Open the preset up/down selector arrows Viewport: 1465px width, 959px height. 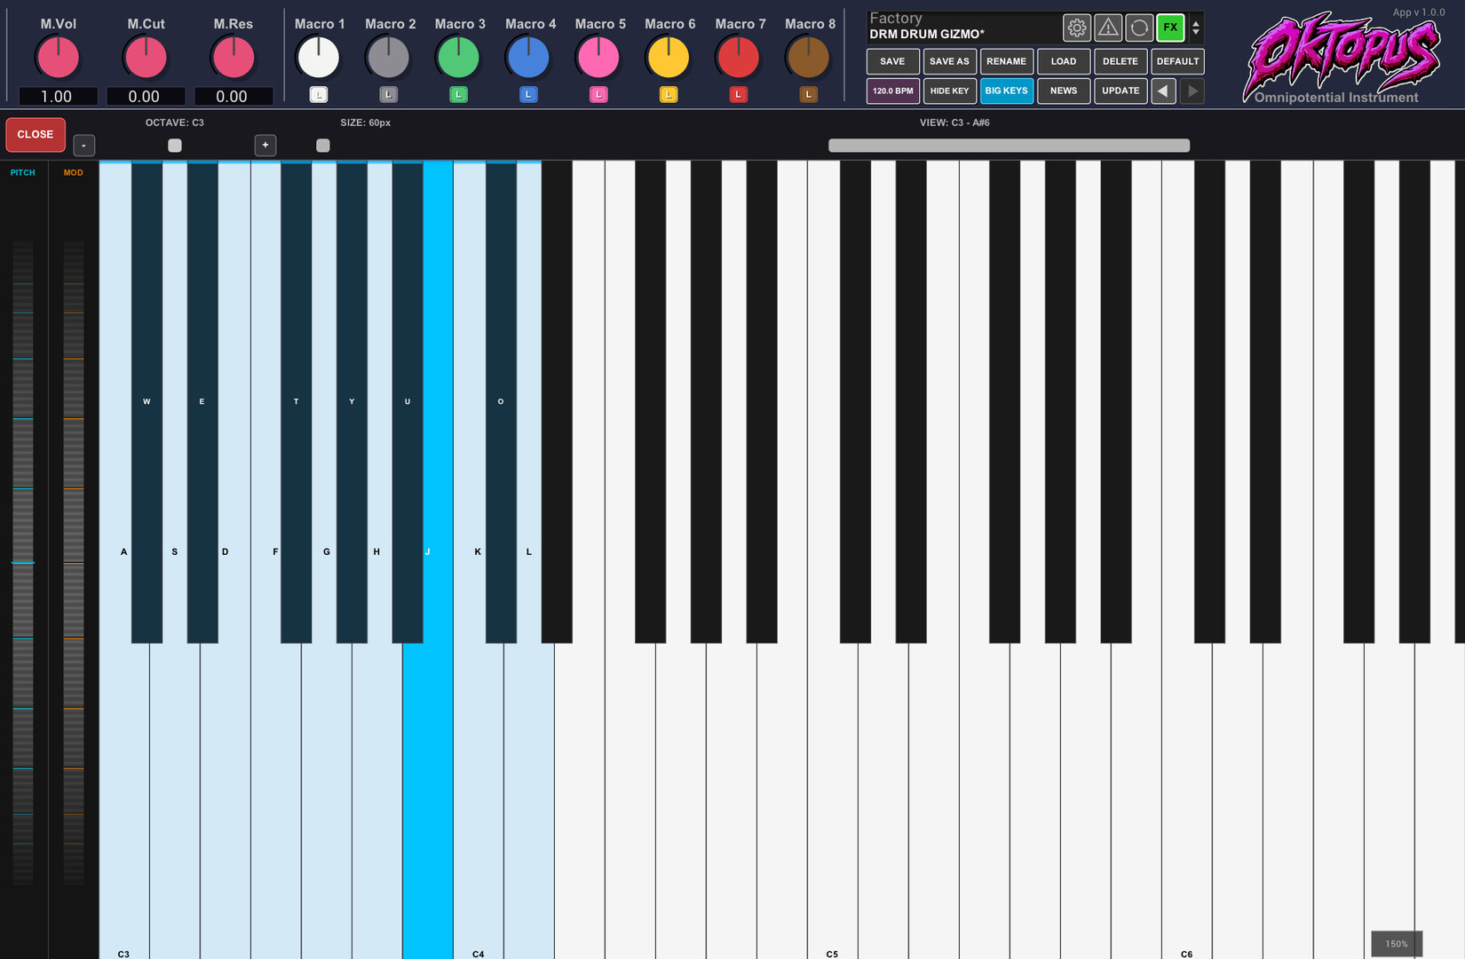coord(1196,28)
